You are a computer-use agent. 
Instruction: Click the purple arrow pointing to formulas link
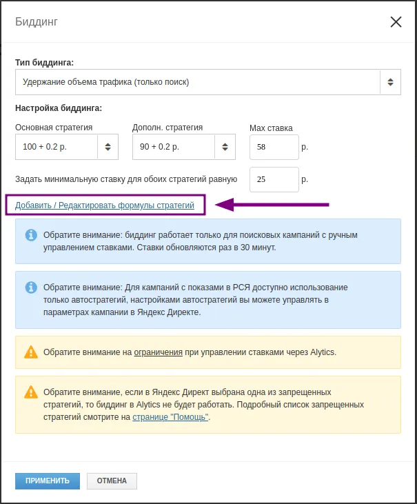coord(272,205)
